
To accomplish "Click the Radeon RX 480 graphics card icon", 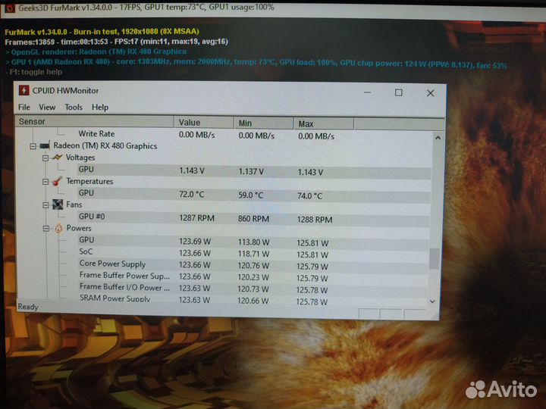I will tap(45, 145).
